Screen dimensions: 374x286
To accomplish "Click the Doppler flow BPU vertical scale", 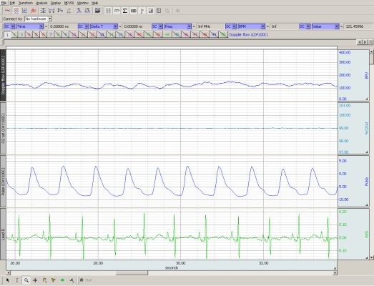I will pos(353,75).
